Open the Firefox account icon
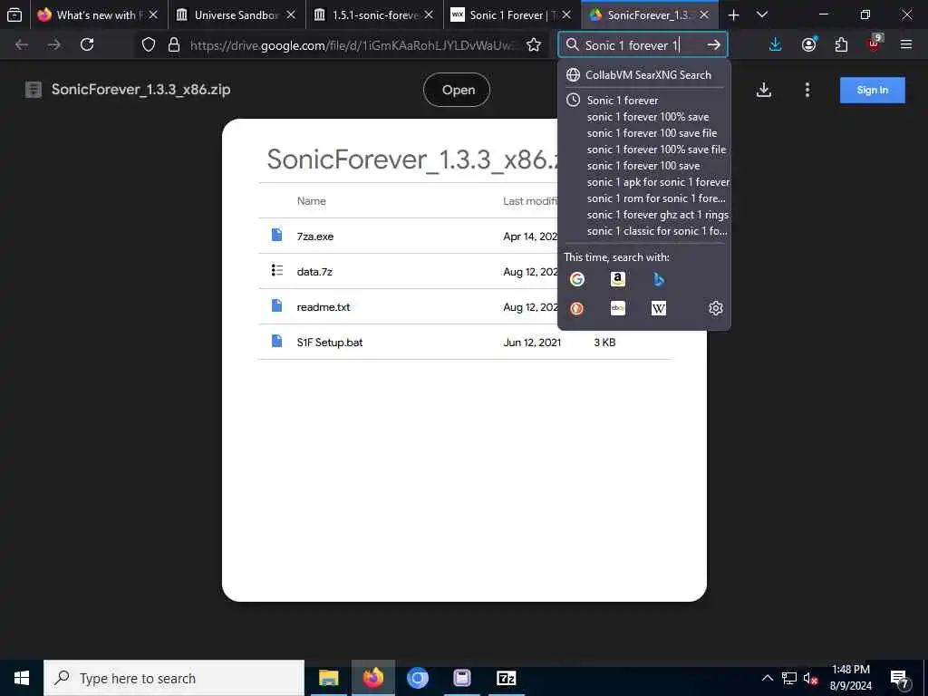Screen dimensions: 928x696 (809, 44)
